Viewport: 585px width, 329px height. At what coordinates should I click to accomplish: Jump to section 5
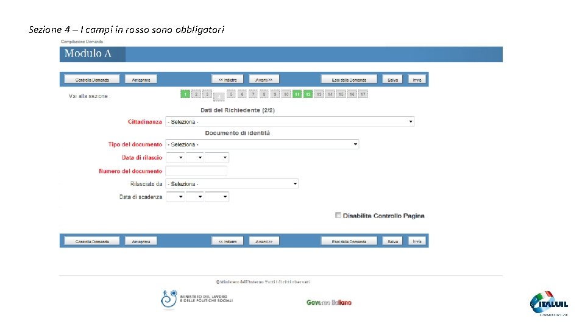point(232,94)
